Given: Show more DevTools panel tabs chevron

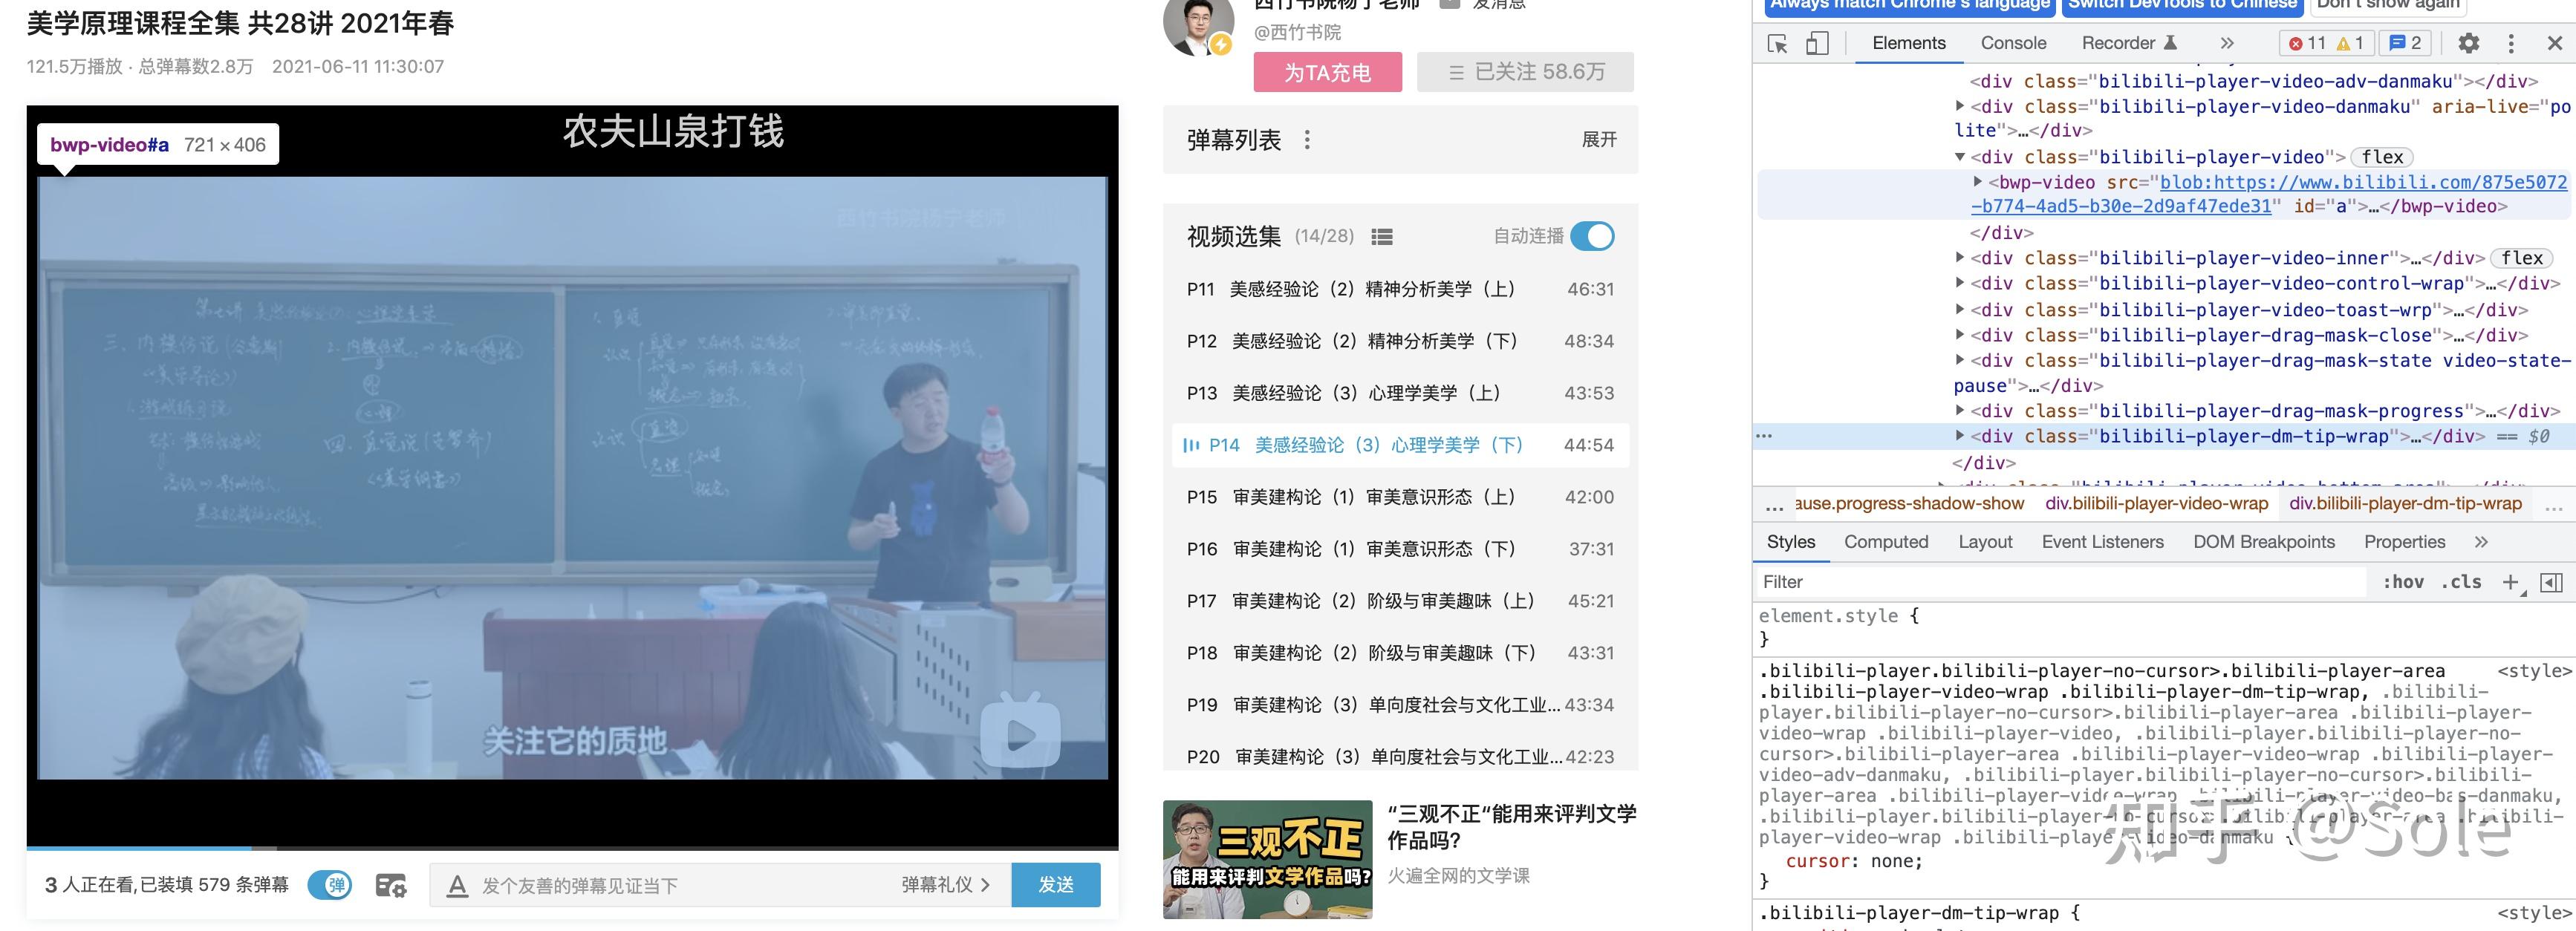Looking at the screenshot, I should click(x=2227, y=43).
